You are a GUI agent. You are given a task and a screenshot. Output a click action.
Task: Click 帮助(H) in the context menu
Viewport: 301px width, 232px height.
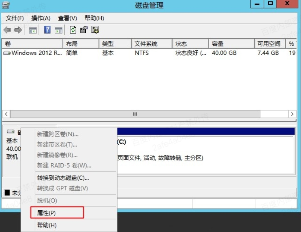point(47,225)
